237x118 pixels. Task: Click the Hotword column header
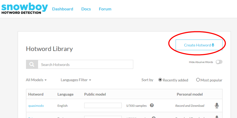tap(36, 94)
